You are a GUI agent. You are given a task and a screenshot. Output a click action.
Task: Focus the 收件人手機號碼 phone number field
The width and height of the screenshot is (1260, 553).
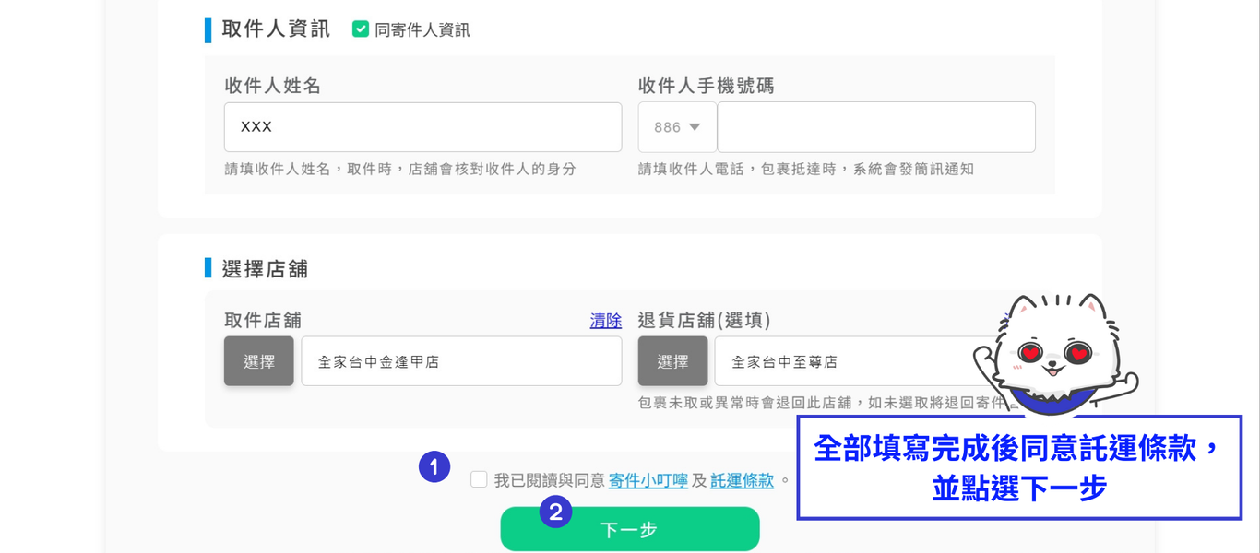(x=876, y=127)
